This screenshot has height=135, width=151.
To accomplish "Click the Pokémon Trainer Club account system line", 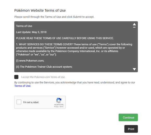I will (44, 67).
